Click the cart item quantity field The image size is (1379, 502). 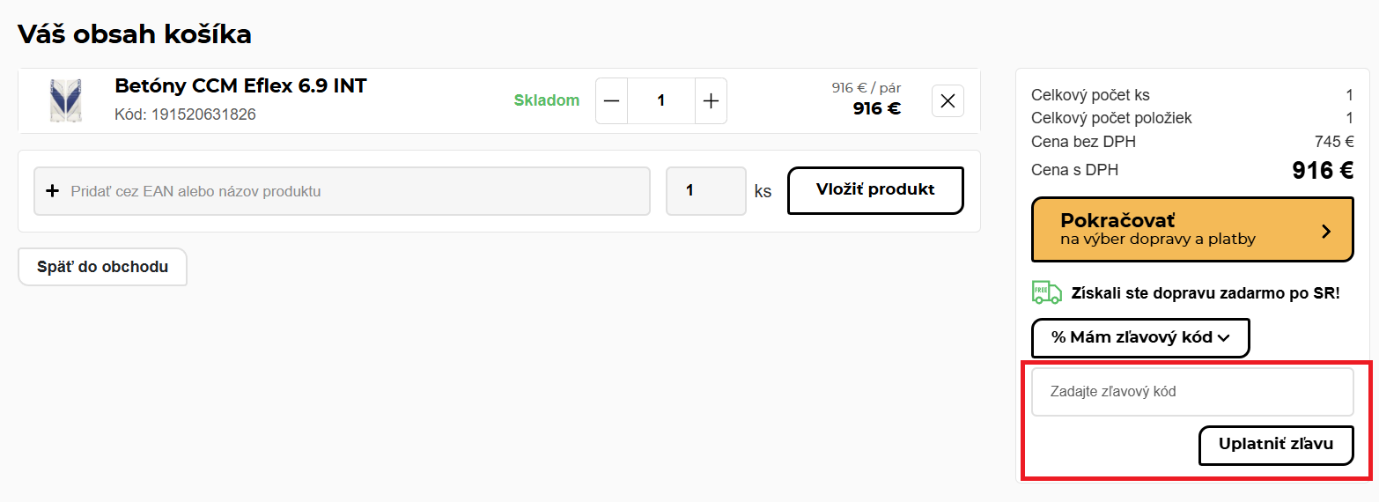click(661, 101)
